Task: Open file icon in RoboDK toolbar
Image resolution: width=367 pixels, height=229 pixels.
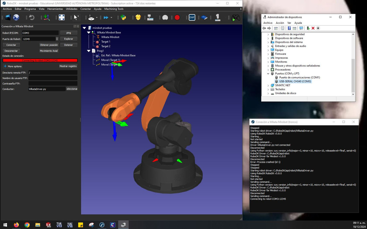Action: pyautogui.click(x=8, y=17)
